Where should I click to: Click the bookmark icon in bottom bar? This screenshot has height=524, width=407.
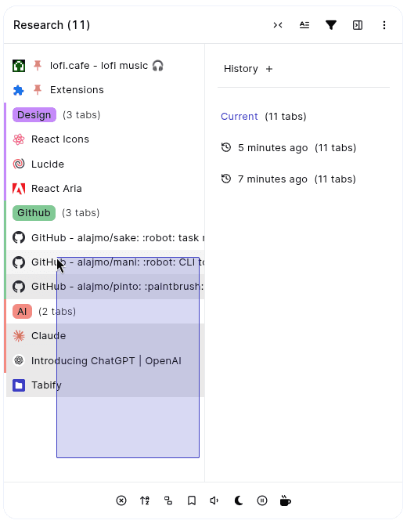coord(192,501)
